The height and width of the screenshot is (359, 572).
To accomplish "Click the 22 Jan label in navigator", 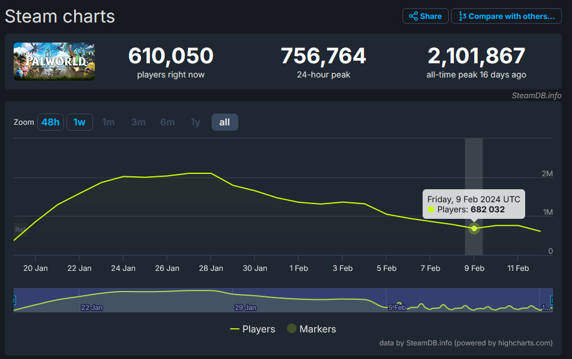I will tap(92, 308).
